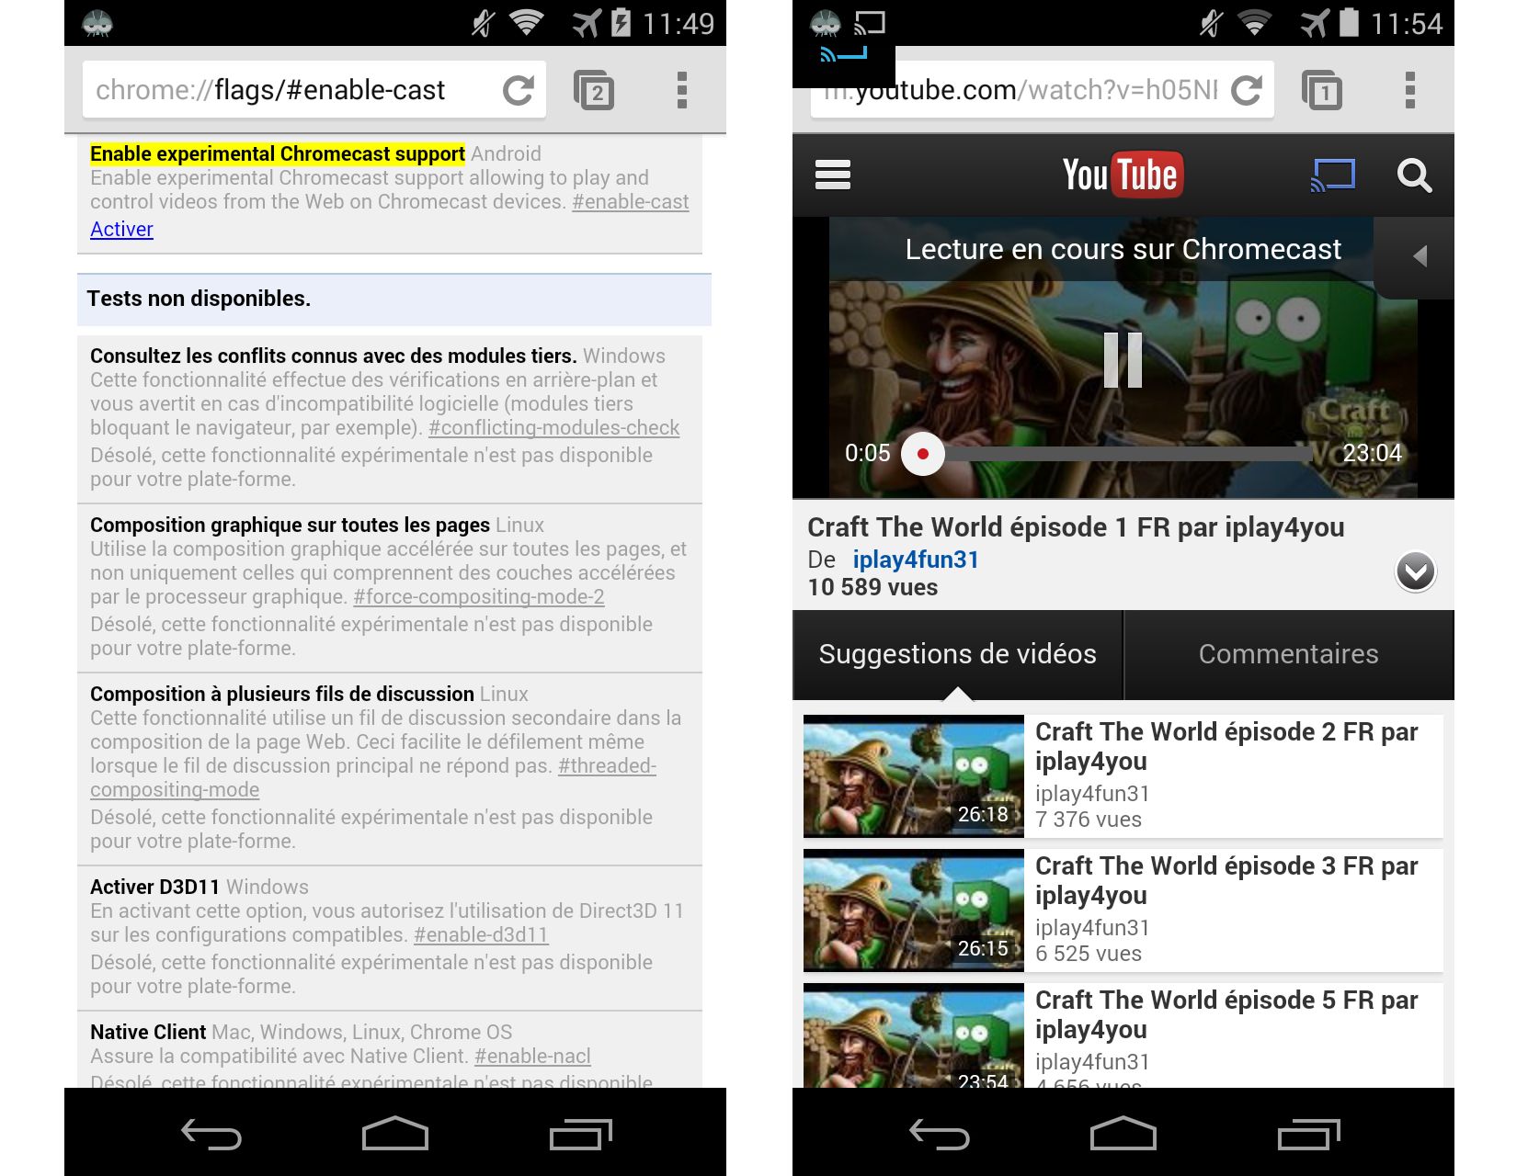1528x1176 pixels.
Task: Click the chrome://flags address bar
Action: pos(285,90)
